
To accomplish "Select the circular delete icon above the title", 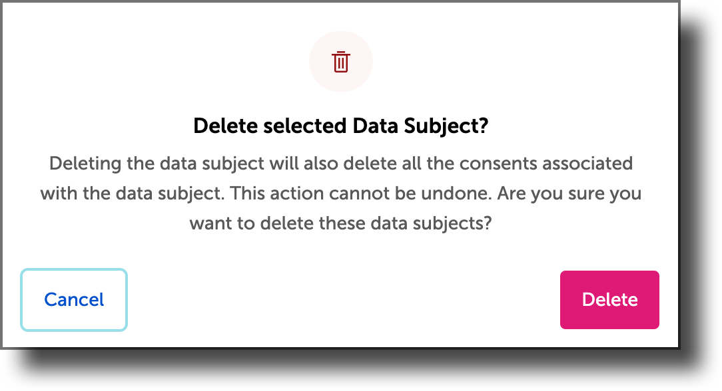I will coord(341,61).
